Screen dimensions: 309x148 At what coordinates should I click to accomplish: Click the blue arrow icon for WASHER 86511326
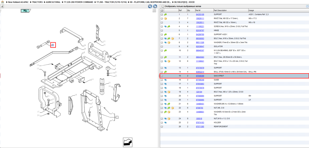pos(166,43)
